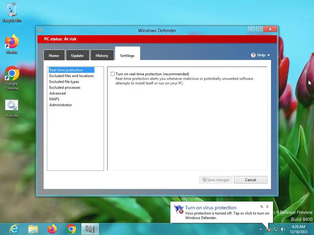Click the Windows Defender title bar icon

[40, 30]
